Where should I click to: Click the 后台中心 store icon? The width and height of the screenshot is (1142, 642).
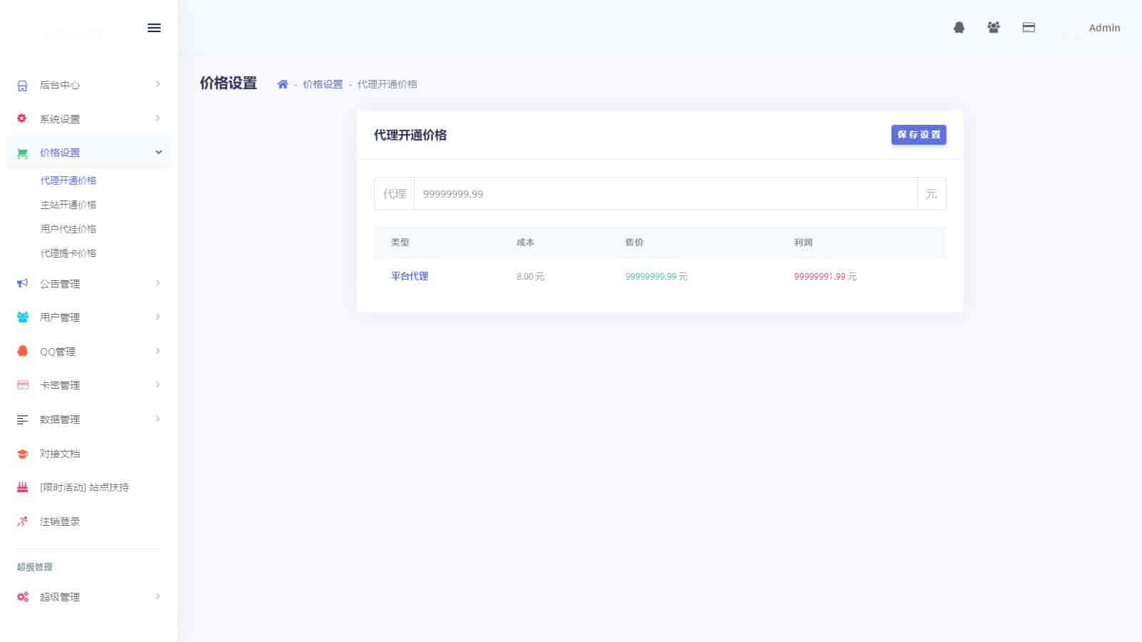click(x=23, y=86)
